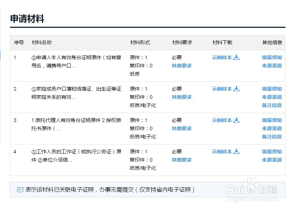View 其他要求 for material 1
The image size is (294, 209).
(x=182, y=66)
